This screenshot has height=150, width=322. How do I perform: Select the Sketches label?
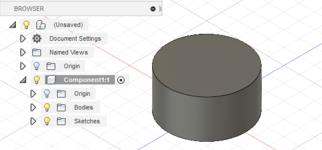[x=87, y=121]
